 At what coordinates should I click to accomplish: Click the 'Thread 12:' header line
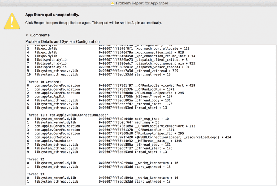pos(36,159)
